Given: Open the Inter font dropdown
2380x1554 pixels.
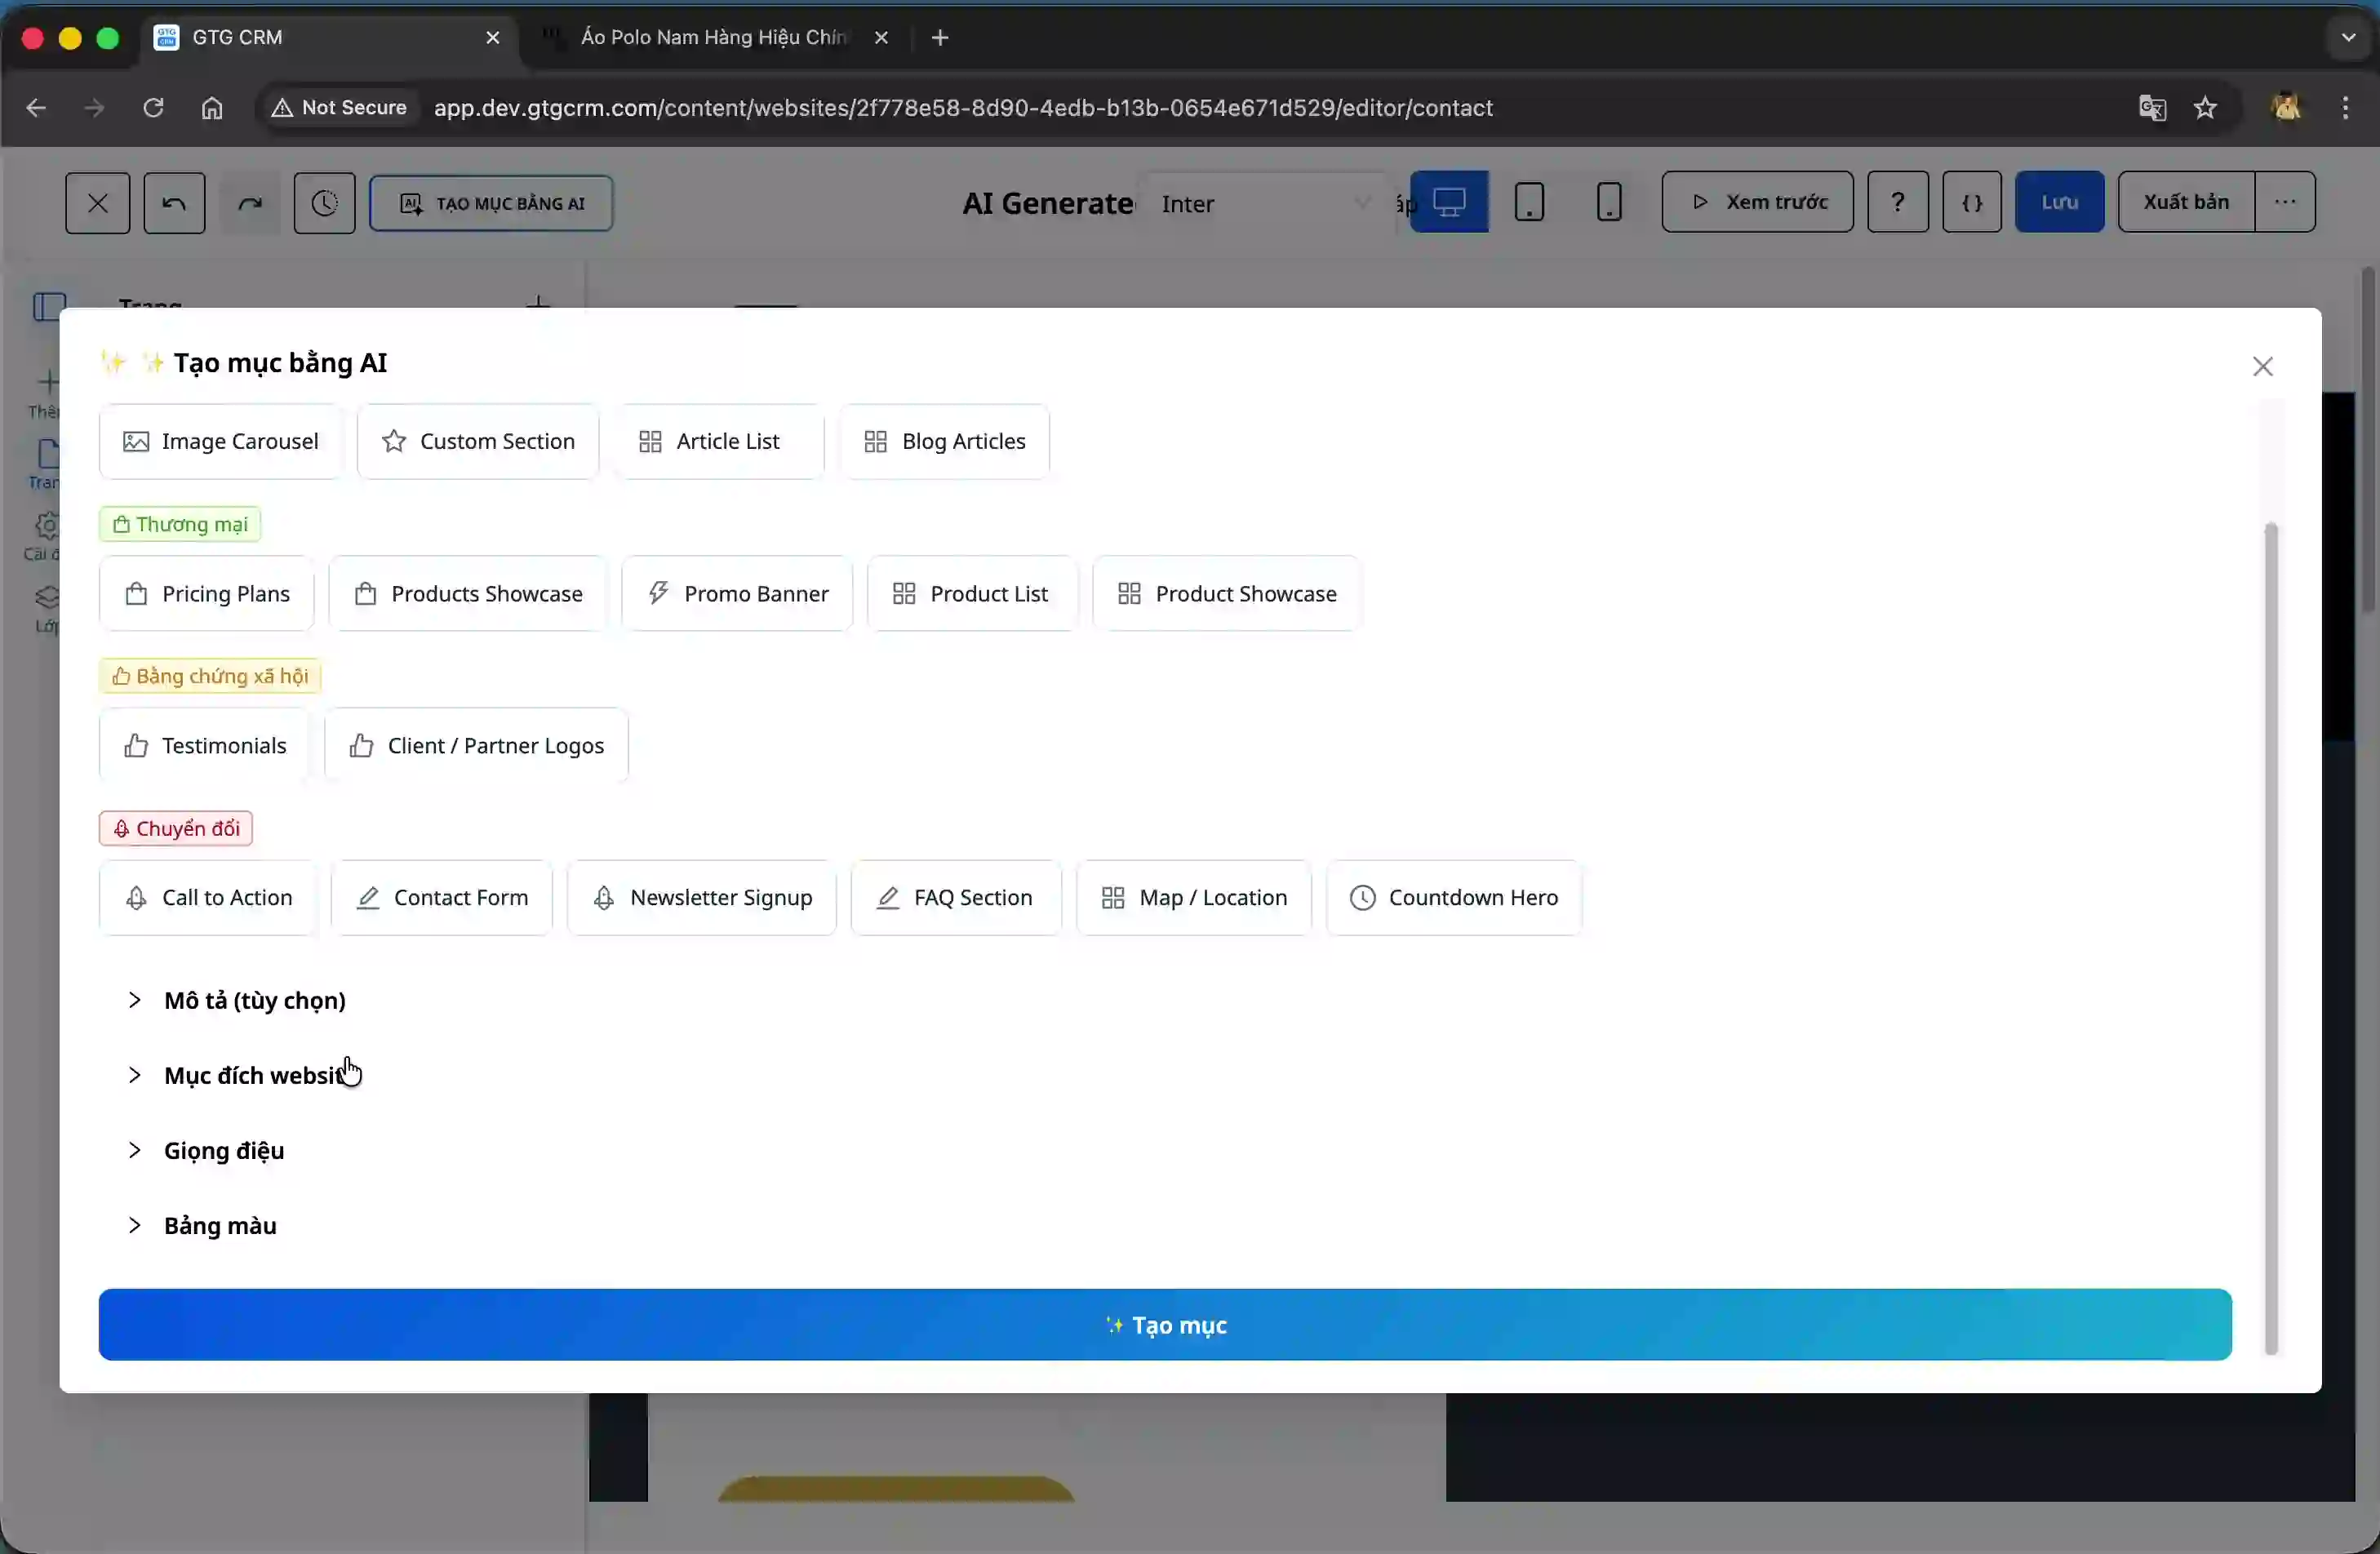Looking at the screenshot, I should click(x=1264, y=203).
